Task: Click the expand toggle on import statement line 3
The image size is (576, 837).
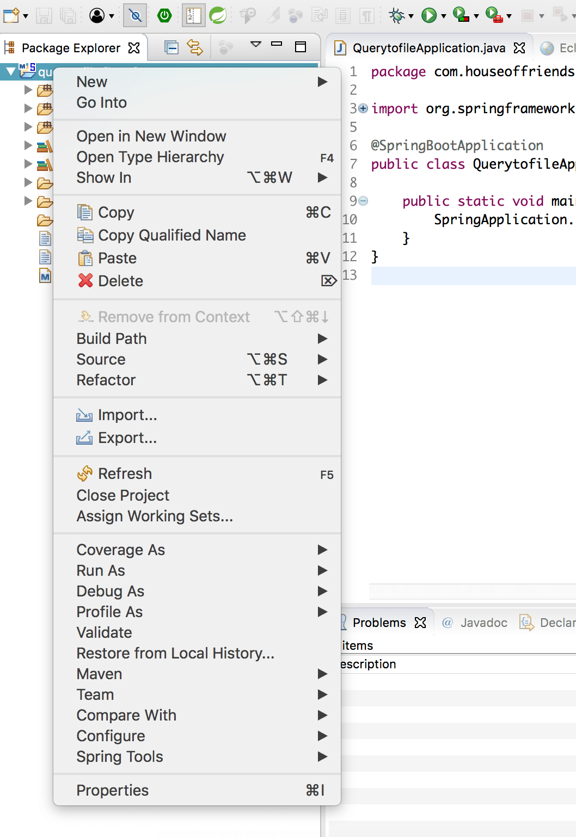Action: (363, 108)
